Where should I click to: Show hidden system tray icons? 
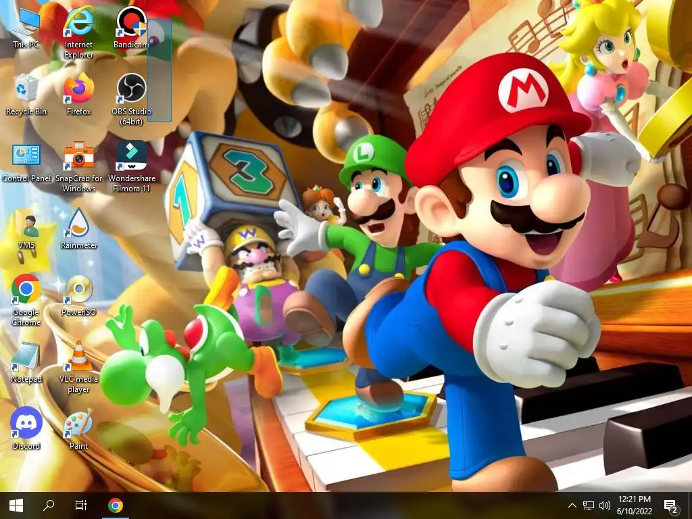[x=572, y=505]
